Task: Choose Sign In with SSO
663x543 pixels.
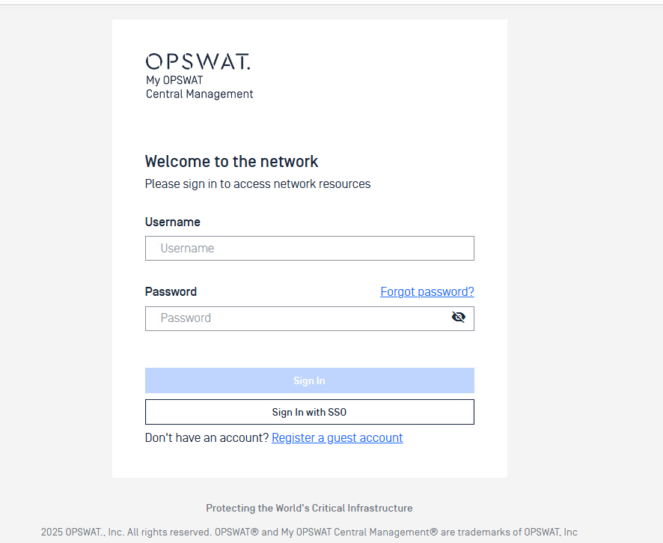Action: point(309,412)
